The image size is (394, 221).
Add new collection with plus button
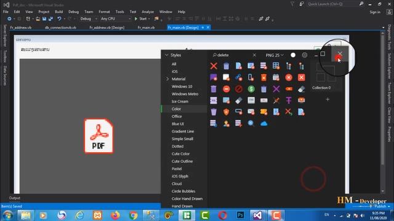click(328, 99)
